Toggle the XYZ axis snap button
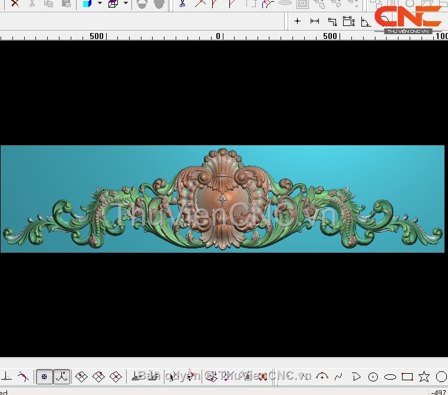The width and height of the screenshot is (448, 395). pos(61,377)
